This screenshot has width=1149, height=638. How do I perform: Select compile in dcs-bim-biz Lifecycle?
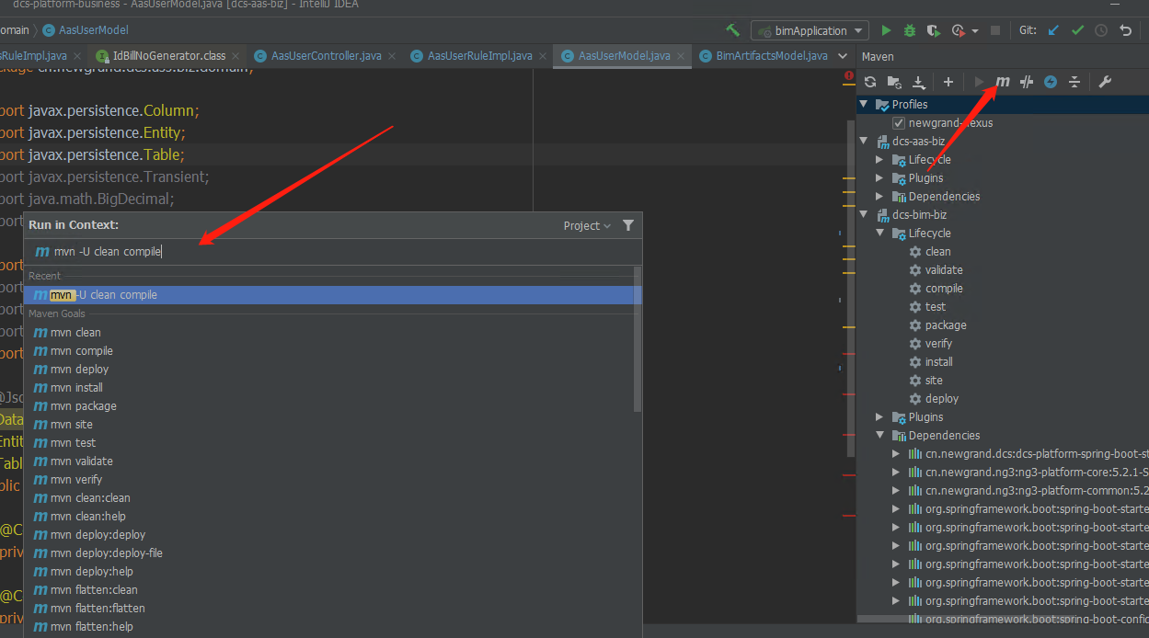click(x=944, y=289)
